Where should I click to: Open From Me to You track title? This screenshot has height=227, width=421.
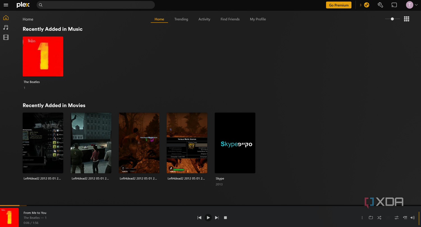[x=35, y=213]
